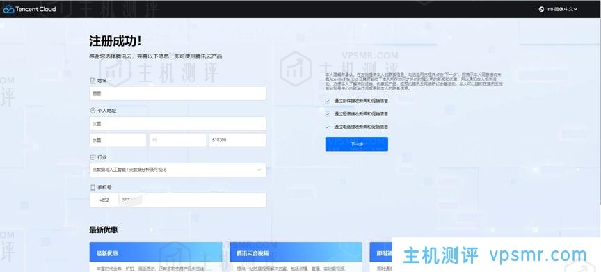Click the address line input under 个人地址
Image resolution: width=601 pixels, height=272 pixels.
pos(177,123)
